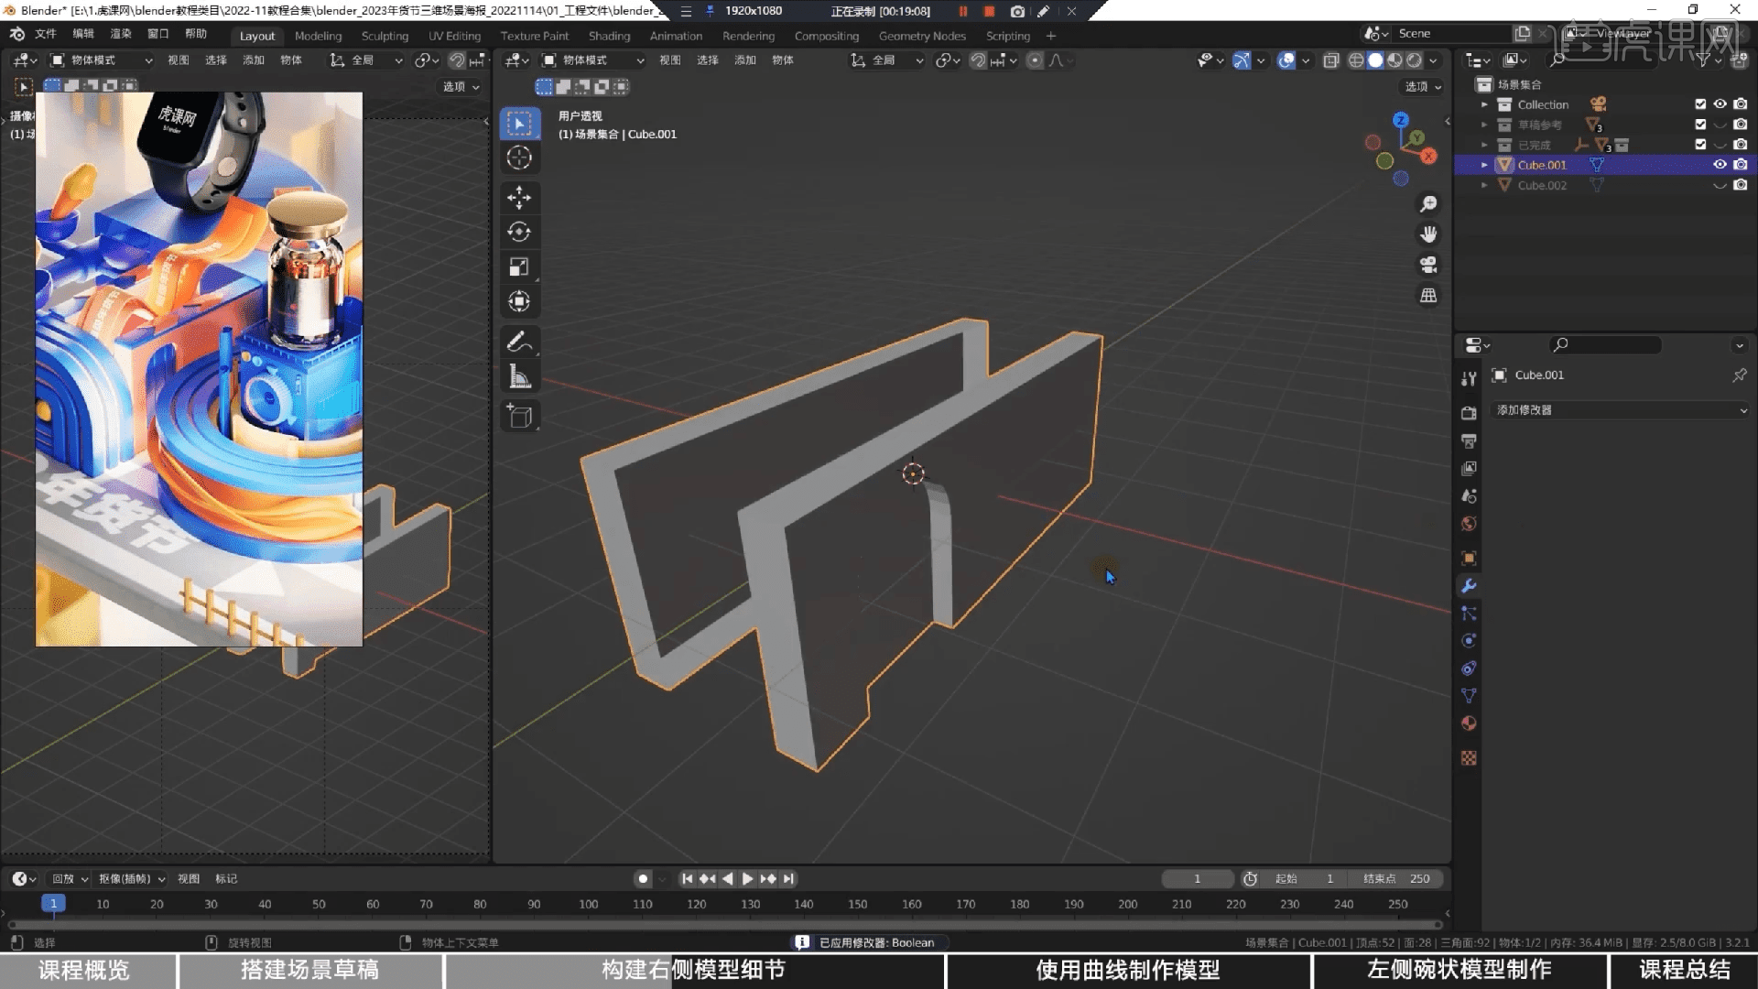Open the 抠像(插帧) keying dropdown
The width and height of the screenshot is (1758, 989).
pyautogui.click(x=132, y=878)
